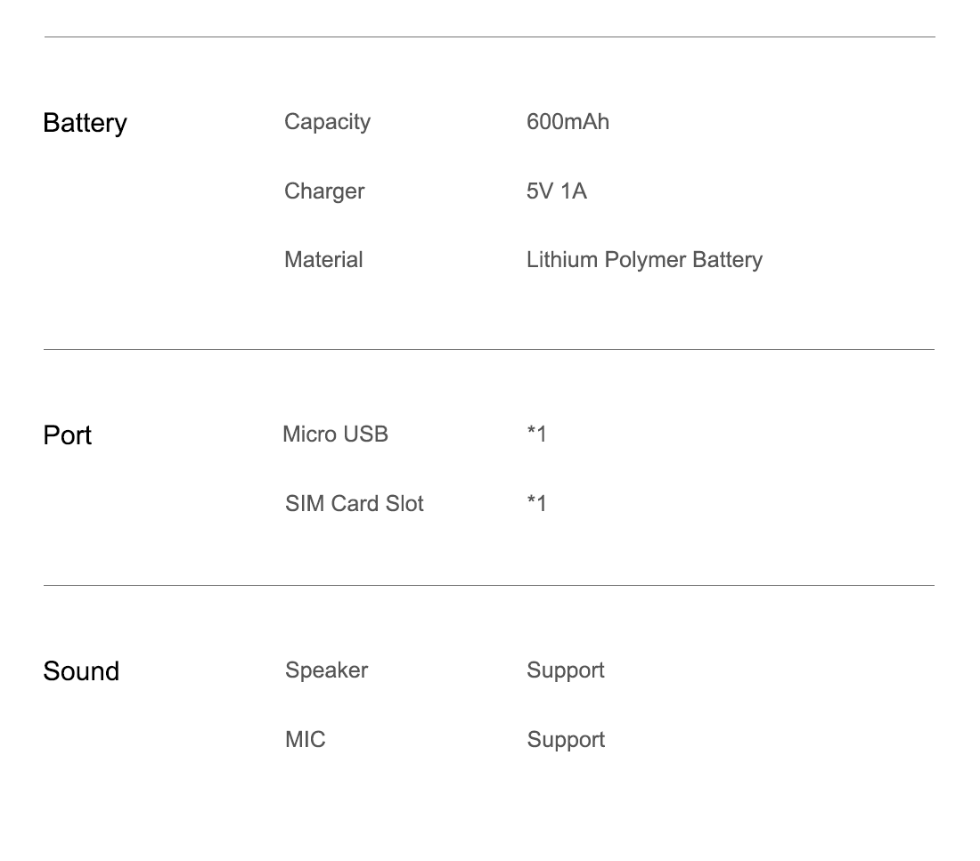Image resolution: width=980 pixels, height=861 pixels.
Task: Click the Capacity label
Action: click(327, 122)
